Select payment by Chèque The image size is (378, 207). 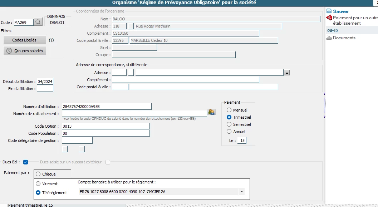click(38, 174)
